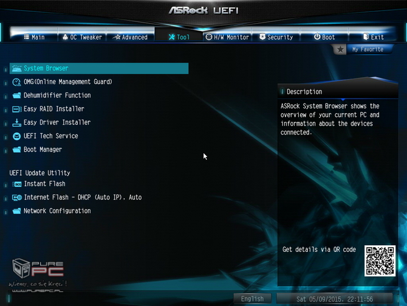
Task: Click the Instant Flash BIOS icon
Action: point(17,184)
